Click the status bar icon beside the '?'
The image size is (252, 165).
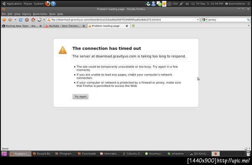coord(246,149)
